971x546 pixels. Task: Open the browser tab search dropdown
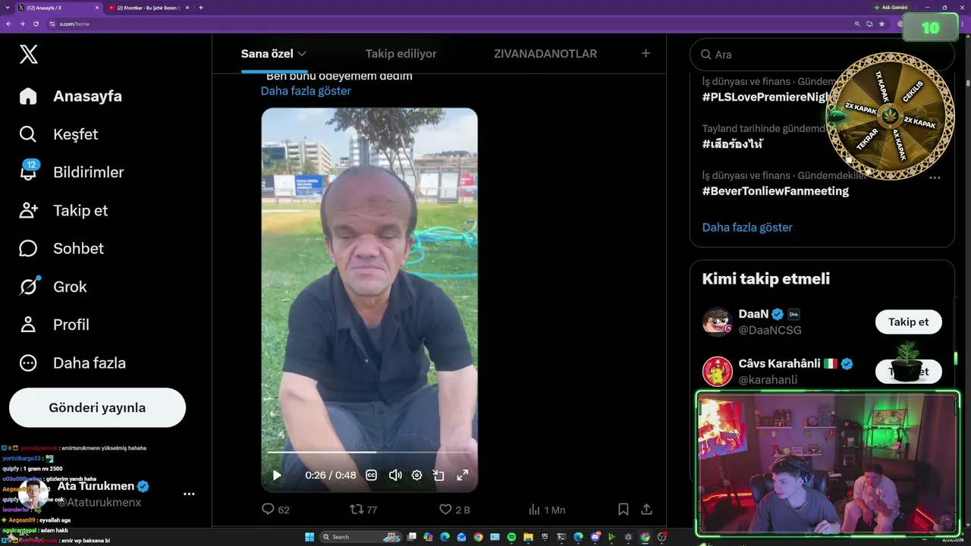(7, 8)
